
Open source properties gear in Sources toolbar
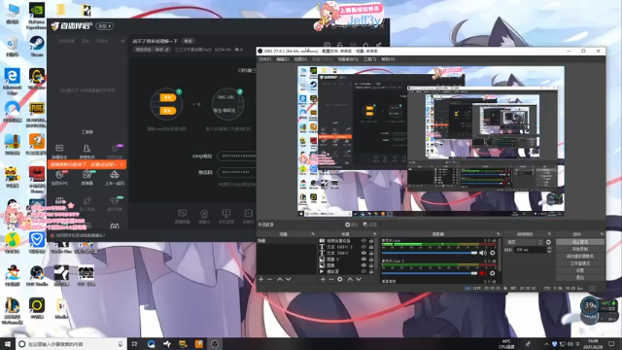pos(340,279)
